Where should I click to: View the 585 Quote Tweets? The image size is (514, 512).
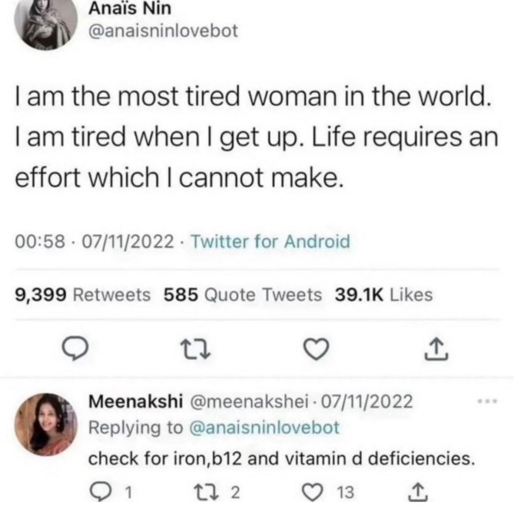point(243,295)
